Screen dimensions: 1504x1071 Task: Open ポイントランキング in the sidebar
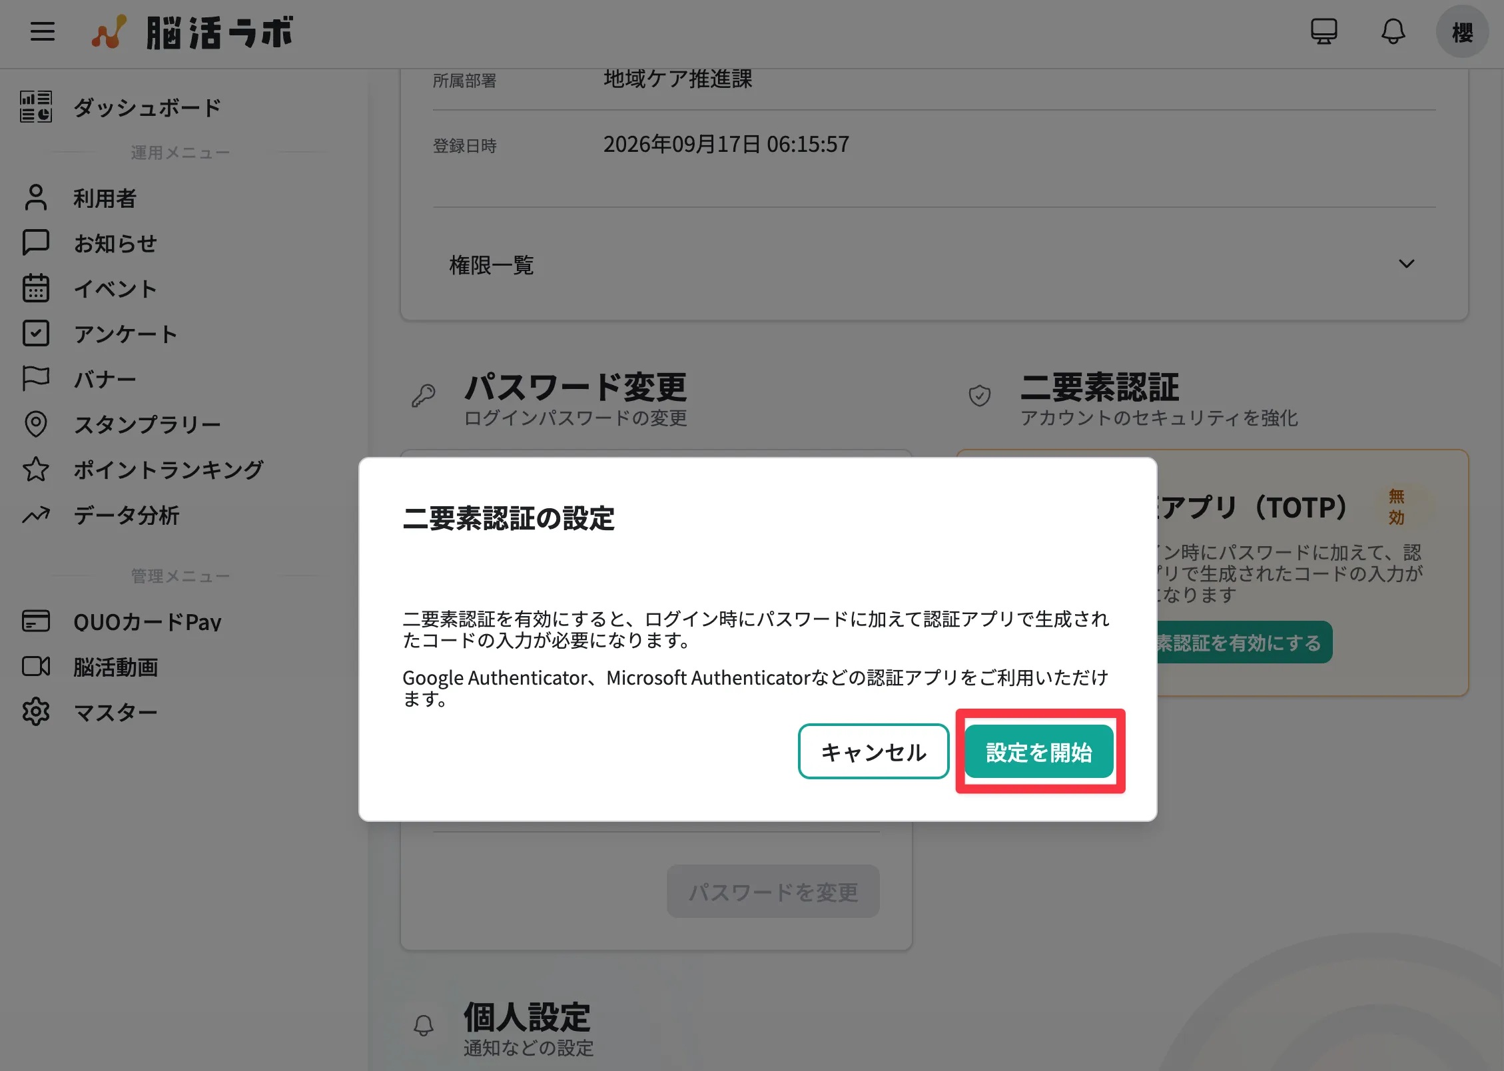point(169,470)
